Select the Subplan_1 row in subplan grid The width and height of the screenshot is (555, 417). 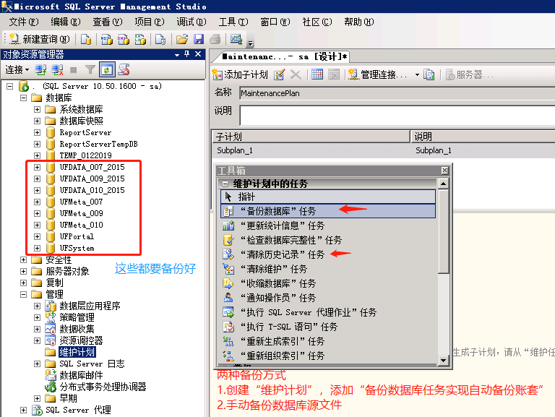coord(383,150)
